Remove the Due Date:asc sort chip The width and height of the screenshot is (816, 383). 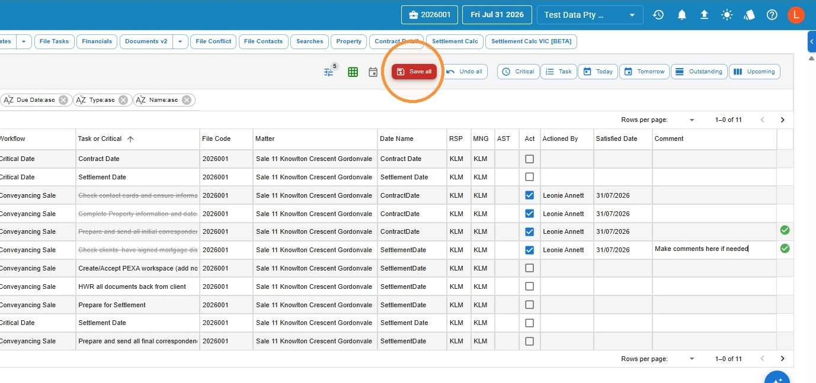(64, 100)
